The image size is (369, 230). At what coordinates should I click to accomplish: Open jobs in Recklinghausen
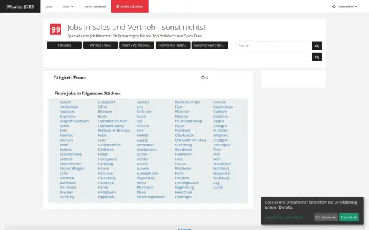187,183
